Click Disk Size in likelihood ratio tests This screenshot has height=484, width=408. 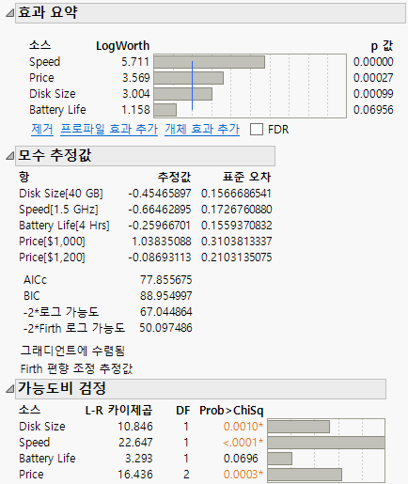pyautogui.click(x=42, y=427)
